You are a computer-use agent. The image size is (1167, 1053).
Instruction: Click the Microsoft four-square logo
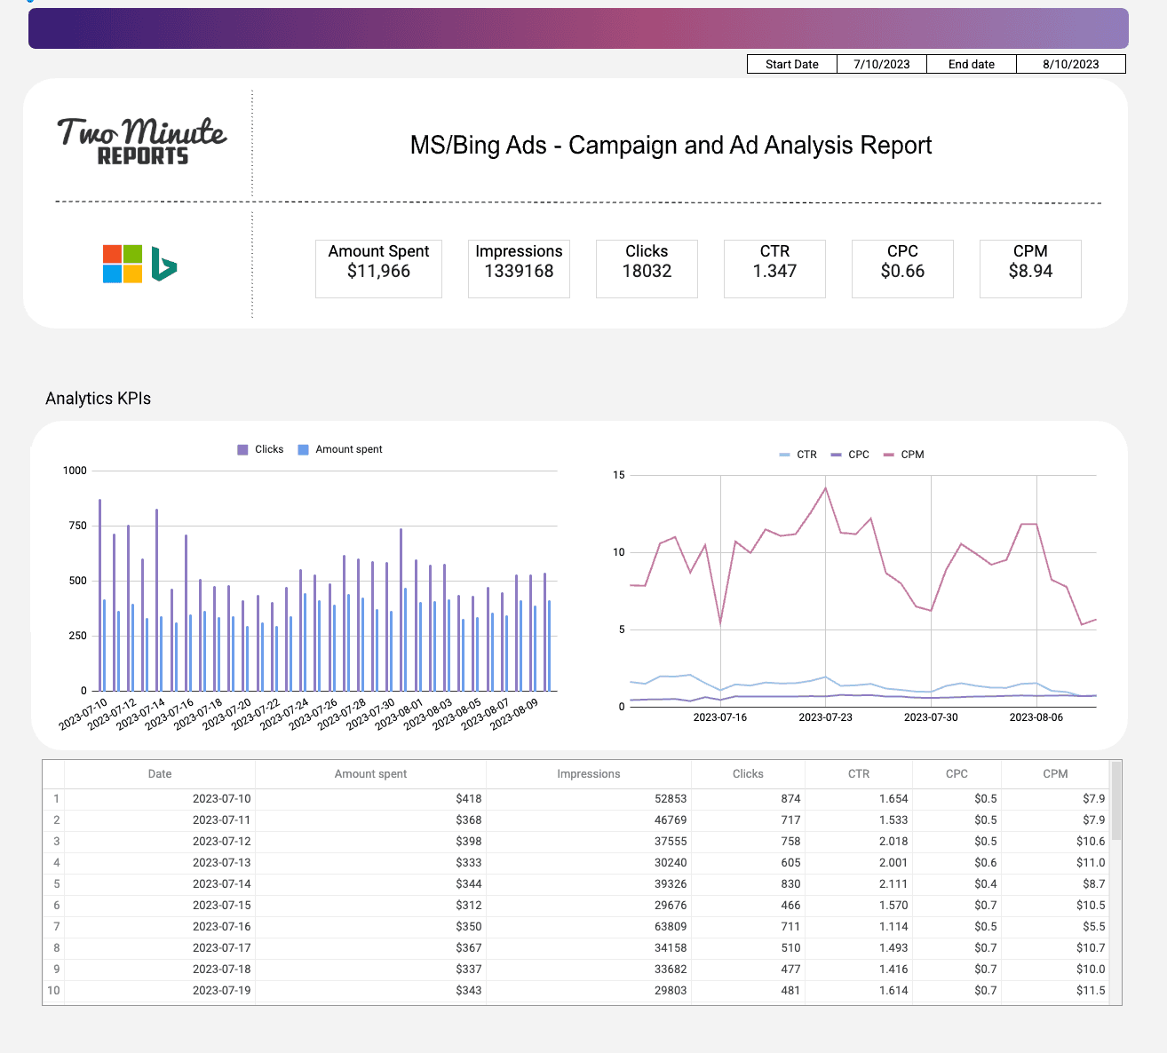(122, 264)
